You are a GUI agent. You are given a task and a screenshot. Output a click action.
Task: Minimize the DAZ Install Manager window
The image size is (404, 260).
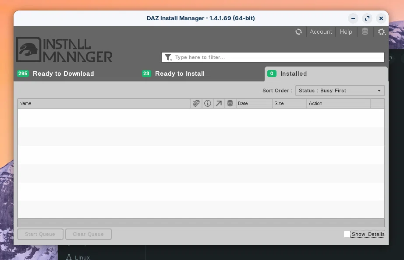point(353,18)
